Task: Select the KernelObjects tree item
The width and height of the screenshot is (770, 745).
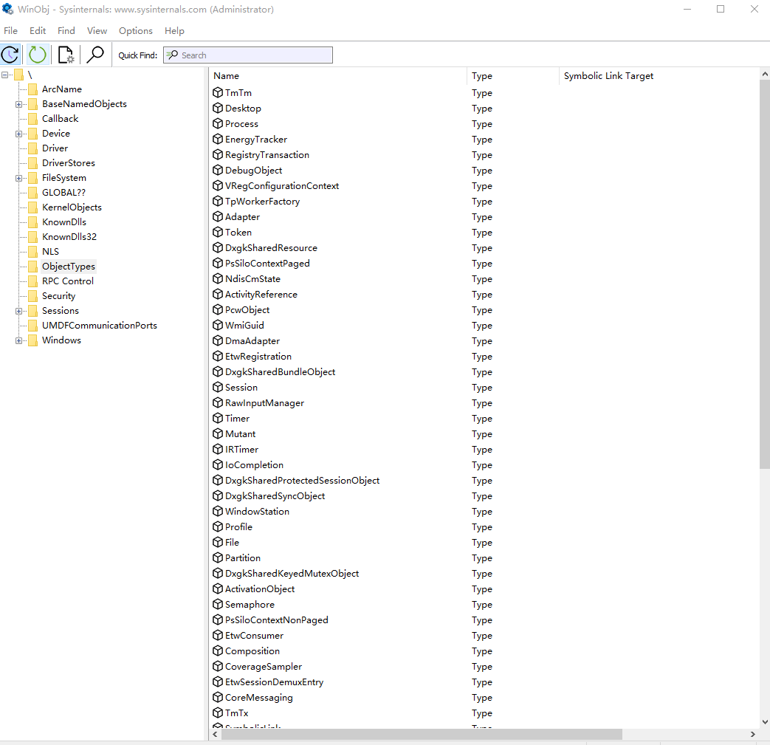Action: click(x=72, y=207)
